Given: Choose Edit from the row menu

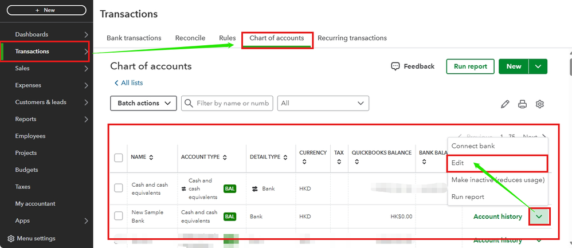Looking at the screenshot, I should click(498, 163).
